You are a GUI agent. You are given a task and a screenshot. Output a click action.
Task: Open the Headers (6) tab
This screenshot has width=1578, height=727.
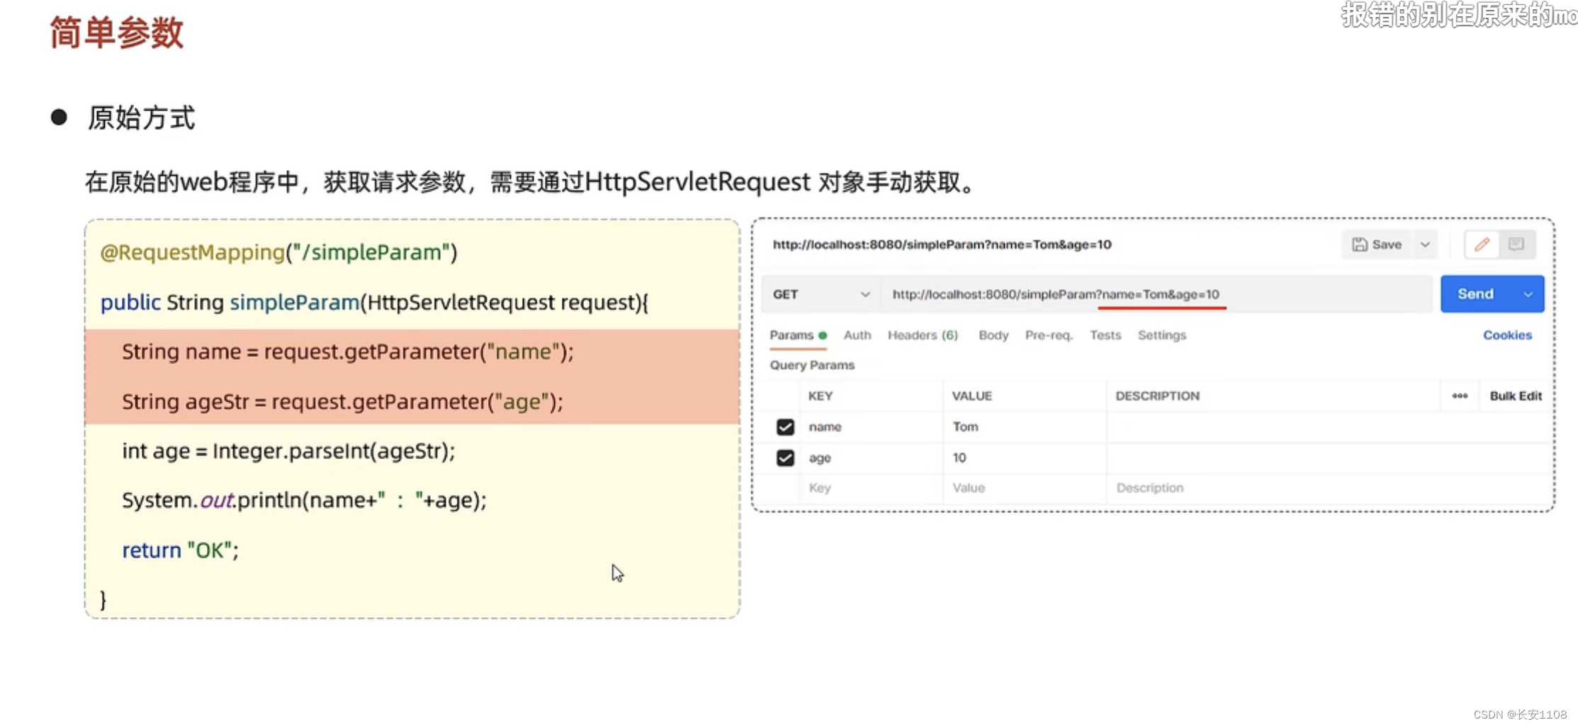(x=923, y=335)
